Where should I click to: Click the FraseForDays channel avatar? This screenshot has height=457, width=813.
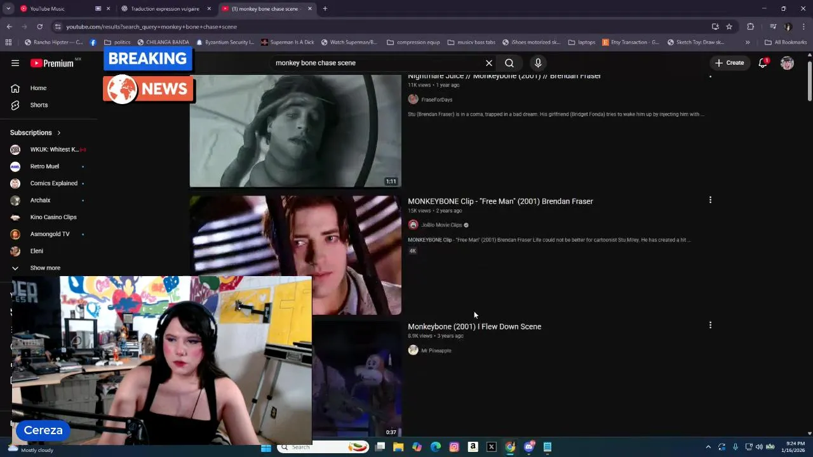413,99
